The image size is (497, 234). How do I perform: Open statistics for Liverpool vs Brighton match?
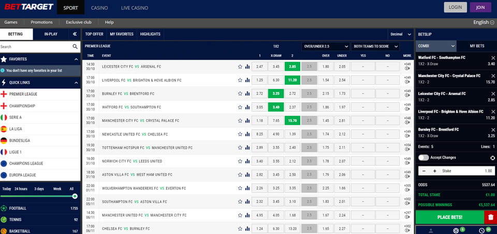(247, 80)
